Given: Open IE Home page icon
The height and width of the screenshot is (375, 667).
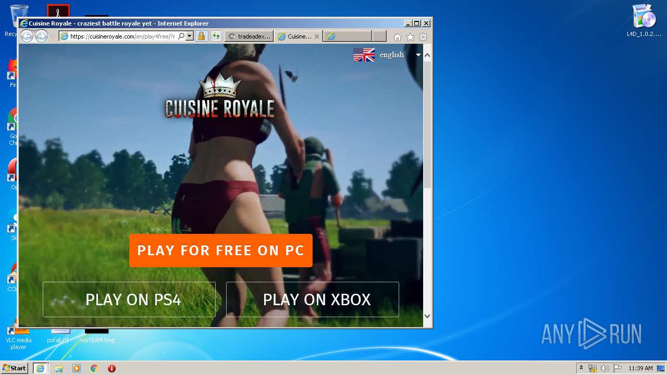Looking at the screenshot, I should [x=398, y=37].
